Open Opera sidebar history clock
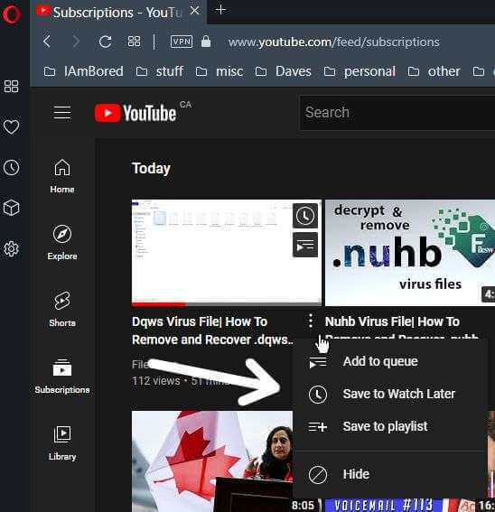The height and width of the screenshot is (512, 495). 11,168
